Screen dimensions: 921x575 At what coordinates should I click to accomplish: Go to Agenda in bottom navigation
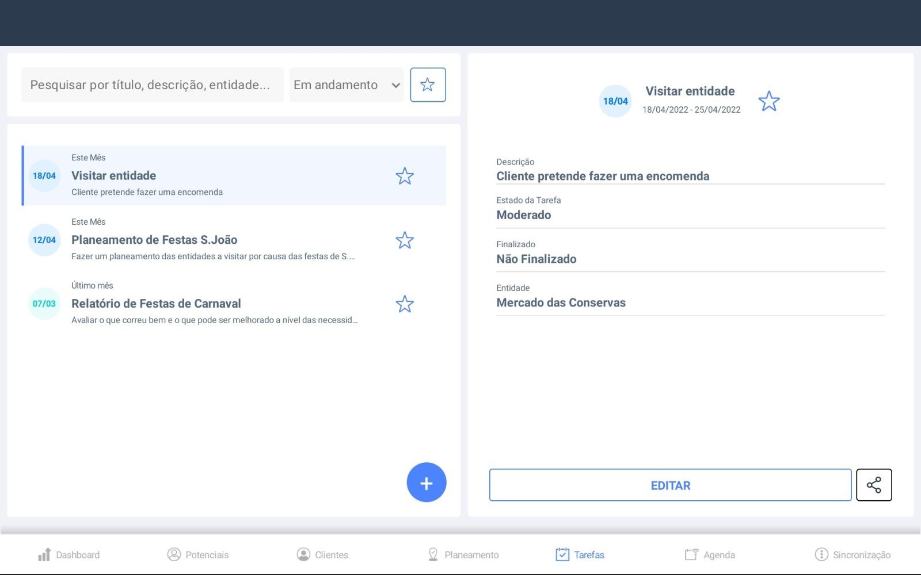pyautogui.click(x=709, y=554)
